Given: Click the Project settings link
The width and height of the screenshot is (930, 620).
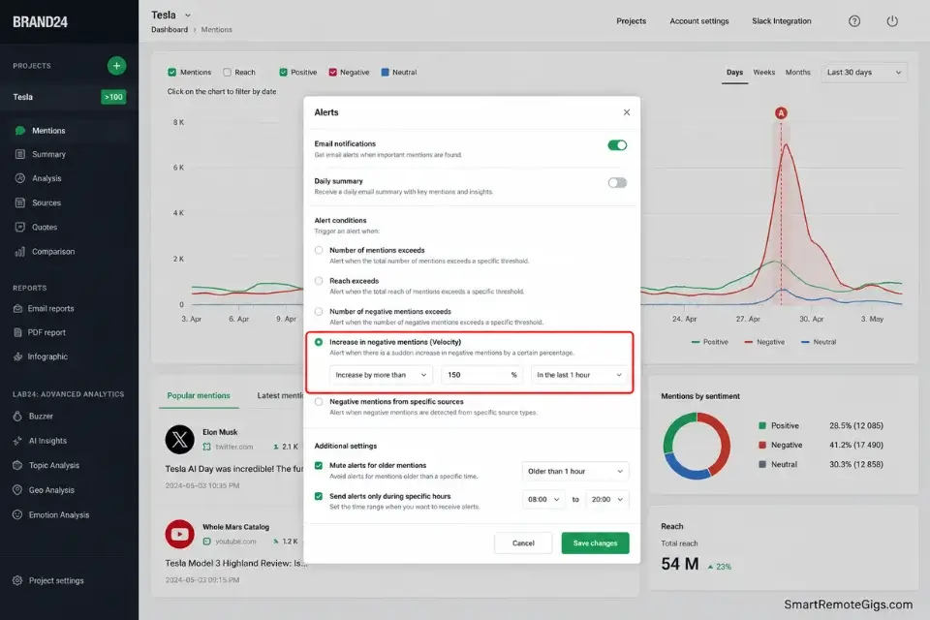Looking at the screenshot, I should pyautogui.click(x=56, y=581).
